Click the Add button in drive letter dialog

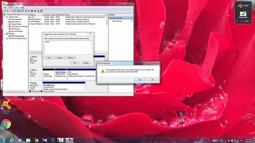[x=49, y=58]
